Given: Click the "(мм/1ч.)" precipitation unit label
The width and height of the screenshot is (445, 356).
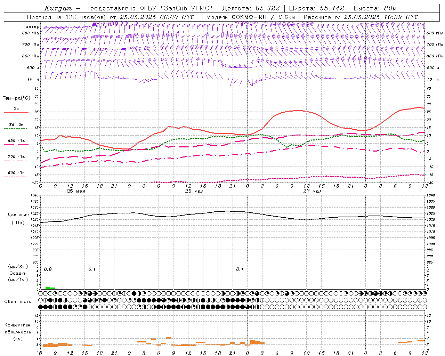Looking at the screenshot, I should pyautogui.click(x=18, y=280).
